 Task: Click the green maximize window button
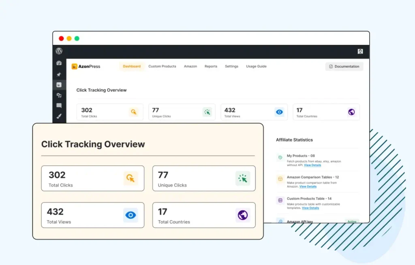[x=77, y=38]
